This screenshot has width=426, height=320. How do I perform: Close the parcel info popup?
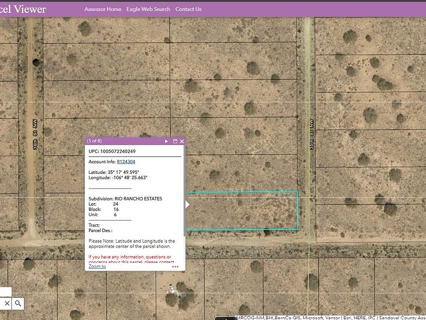182,141
